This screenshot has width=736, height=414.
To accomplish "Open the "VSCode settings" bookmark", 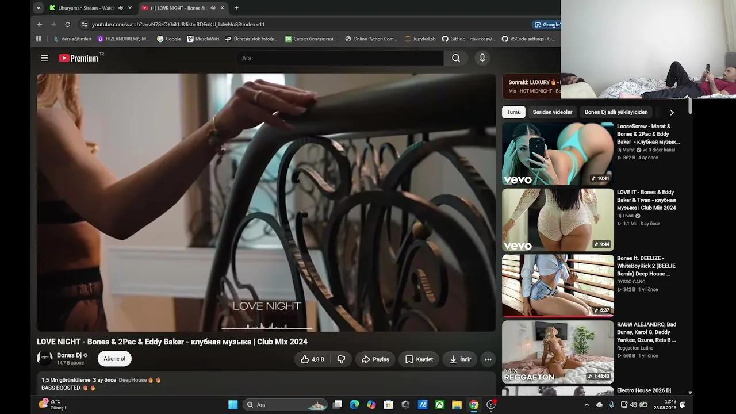I will [x=529, y=39].
